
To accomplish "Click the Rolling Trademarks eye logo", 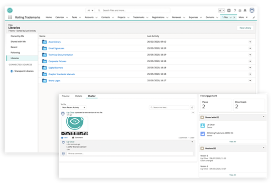I will pos(10,11).
